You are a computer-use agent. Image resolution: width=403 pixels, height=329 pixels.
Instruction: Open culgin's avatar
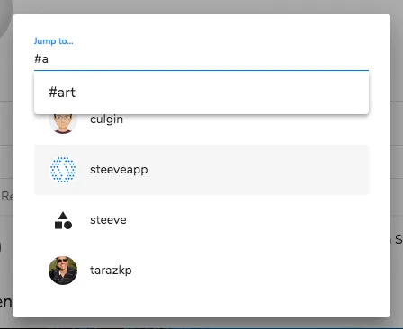(x=63, y=124)
